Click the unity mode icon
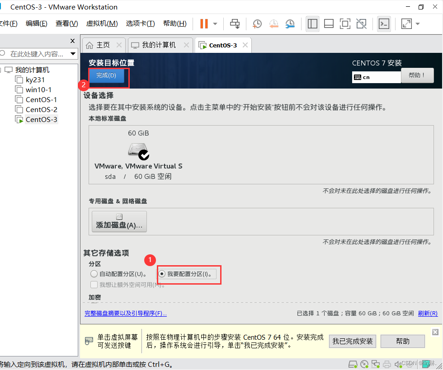 [x=361, y=24]
